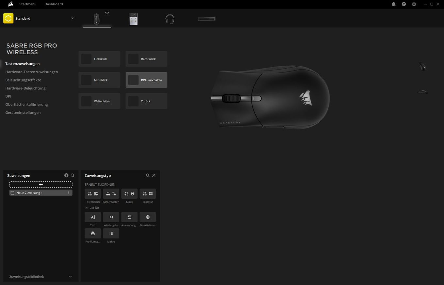Choose the Makro assignment type
This screenshot has width=444, height=285.
pos(111,233)
